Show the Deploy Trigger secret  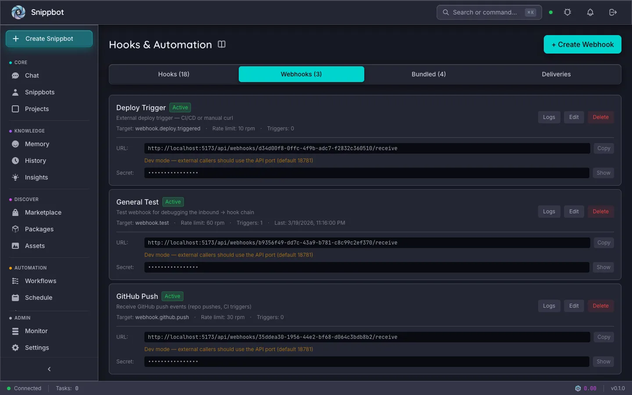[x=603, y=173]
